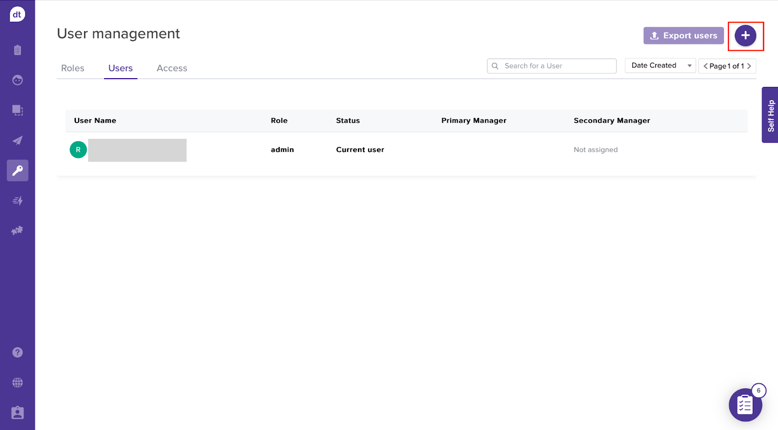Click the Export users button
Viewport: 778px width, 430px height.
(683, 35)
